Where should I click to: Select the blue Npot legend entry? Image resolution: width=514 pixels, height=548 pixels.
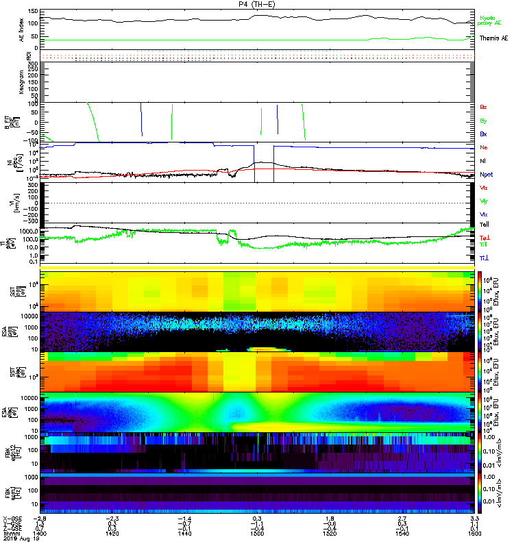point(487,175)
